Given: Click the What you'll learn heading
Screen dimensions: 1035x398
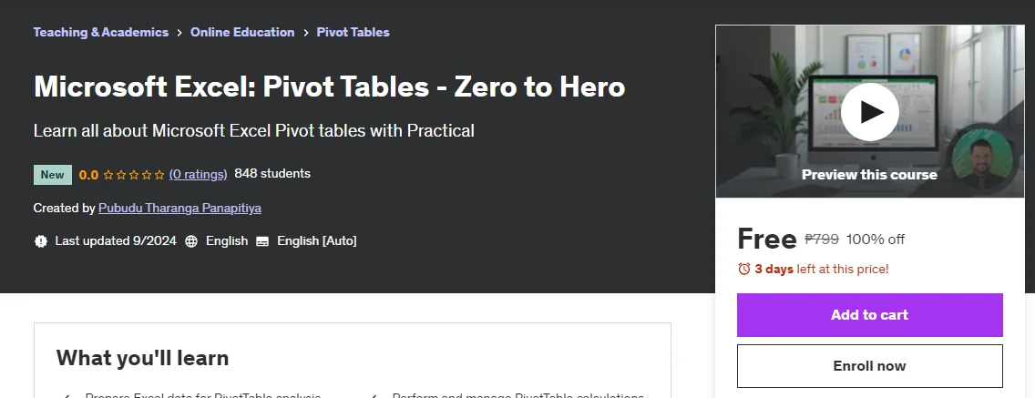Looking at the screenshot, I should click(142, 358).
